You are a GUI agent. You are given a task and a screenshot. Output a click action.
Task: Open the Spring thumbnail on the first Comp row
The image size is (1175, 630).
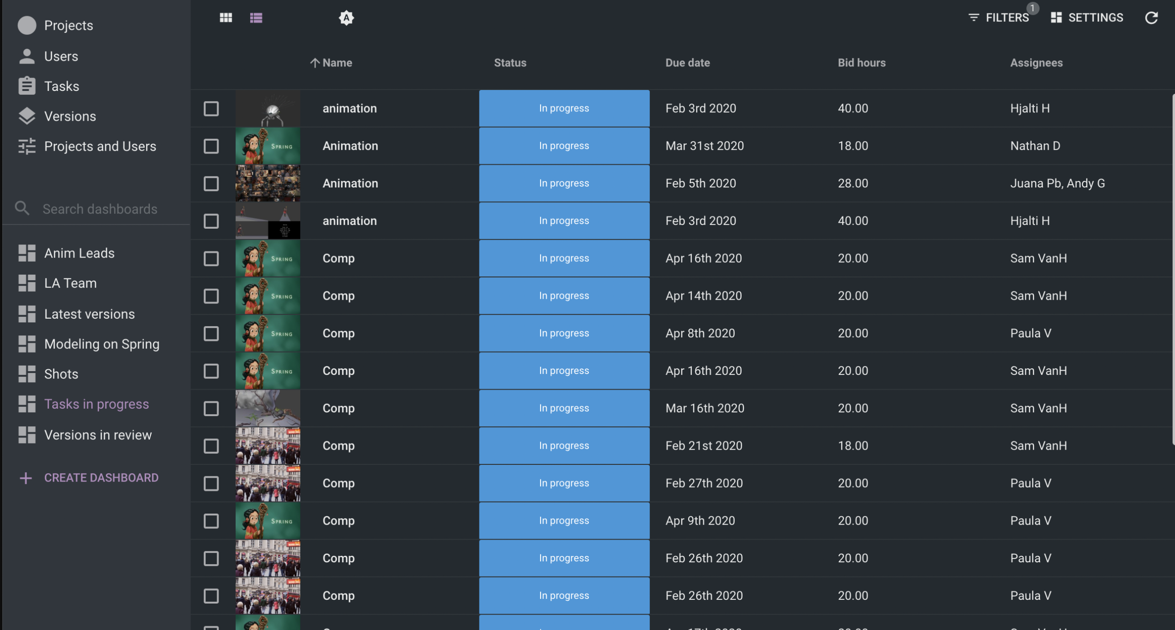[267, 258]
